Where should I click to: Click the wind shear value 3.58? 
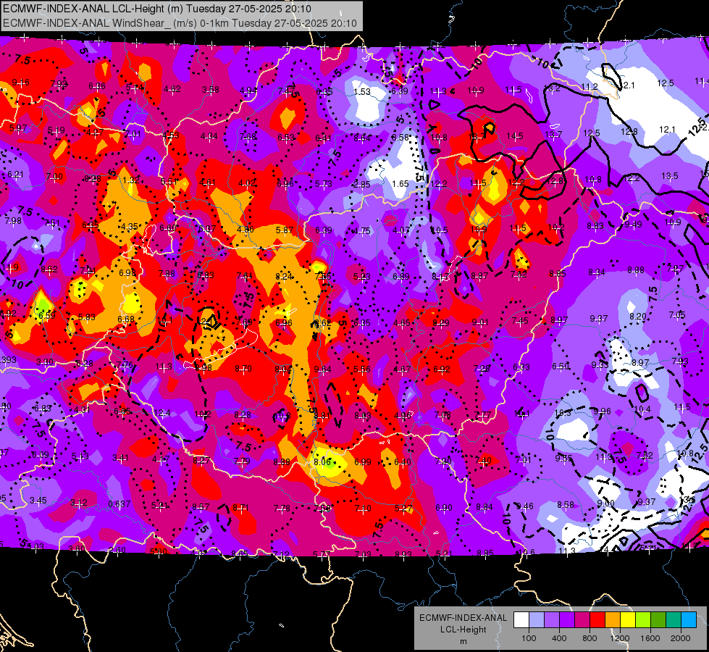(211, 90)
